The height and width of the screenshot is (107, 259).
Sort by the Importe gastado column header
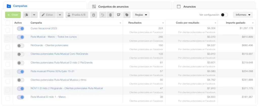tap(235, 23)
